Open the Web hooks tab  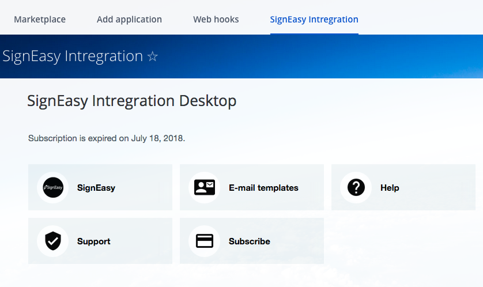point(216,20)
